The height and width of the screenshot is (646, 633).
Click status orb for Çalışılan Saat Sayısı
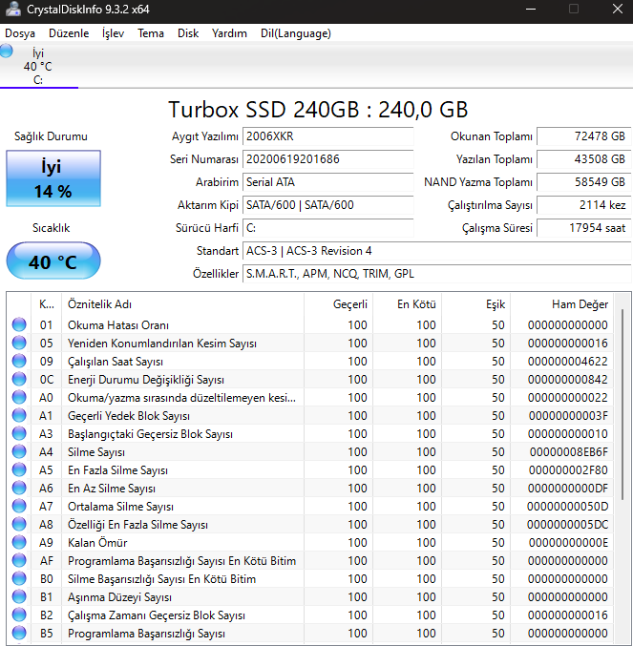click(19, 362)
